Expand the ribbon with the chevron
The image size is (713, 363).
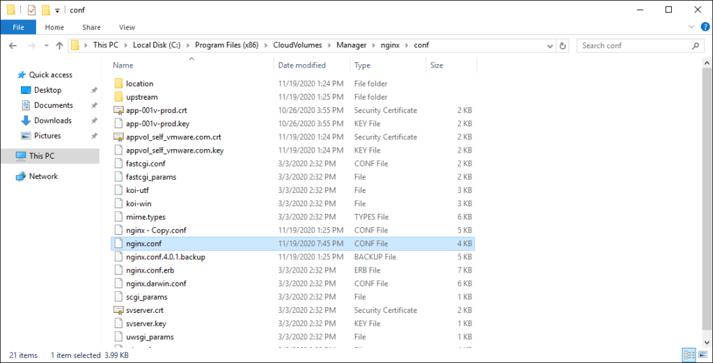[691, 27]
